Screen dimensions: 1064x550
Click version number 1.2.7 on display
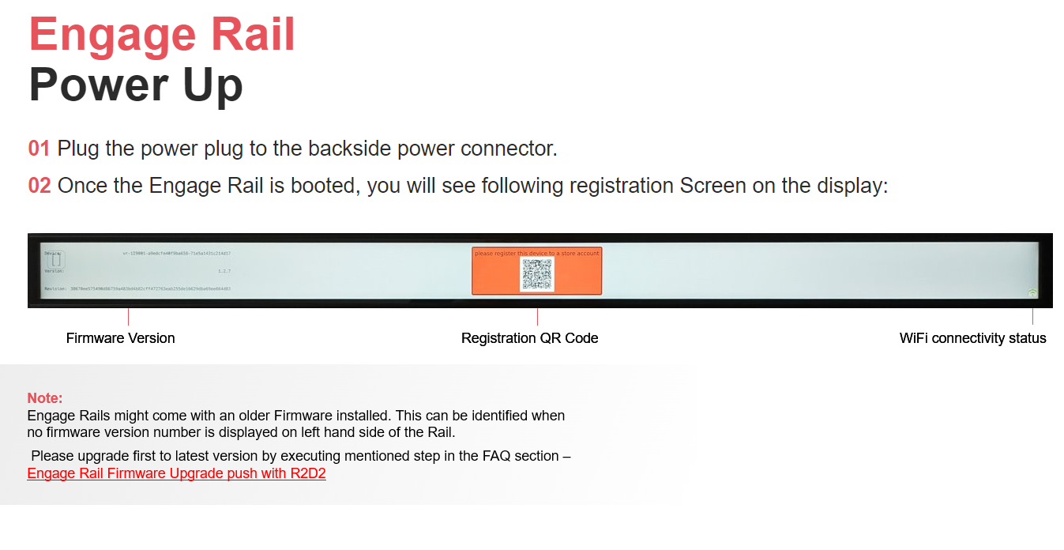click(x=224, y=271)
